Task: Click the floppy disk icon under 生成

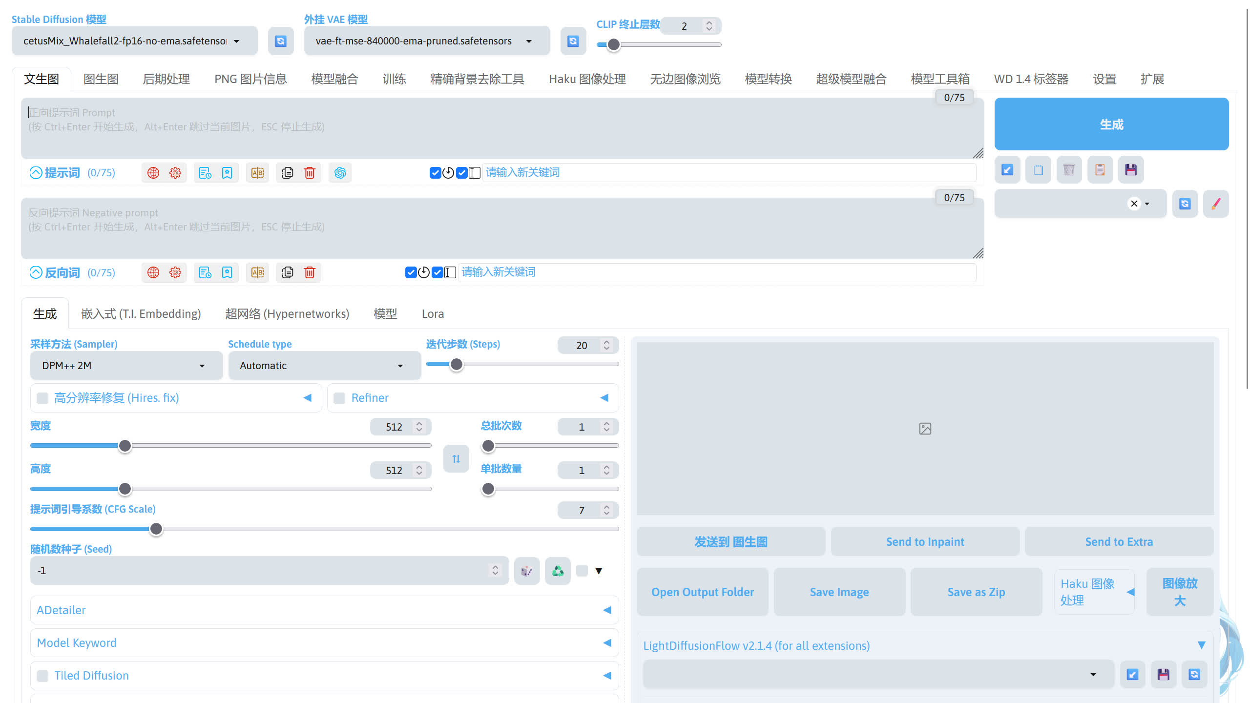Action: pos(1130,170)
